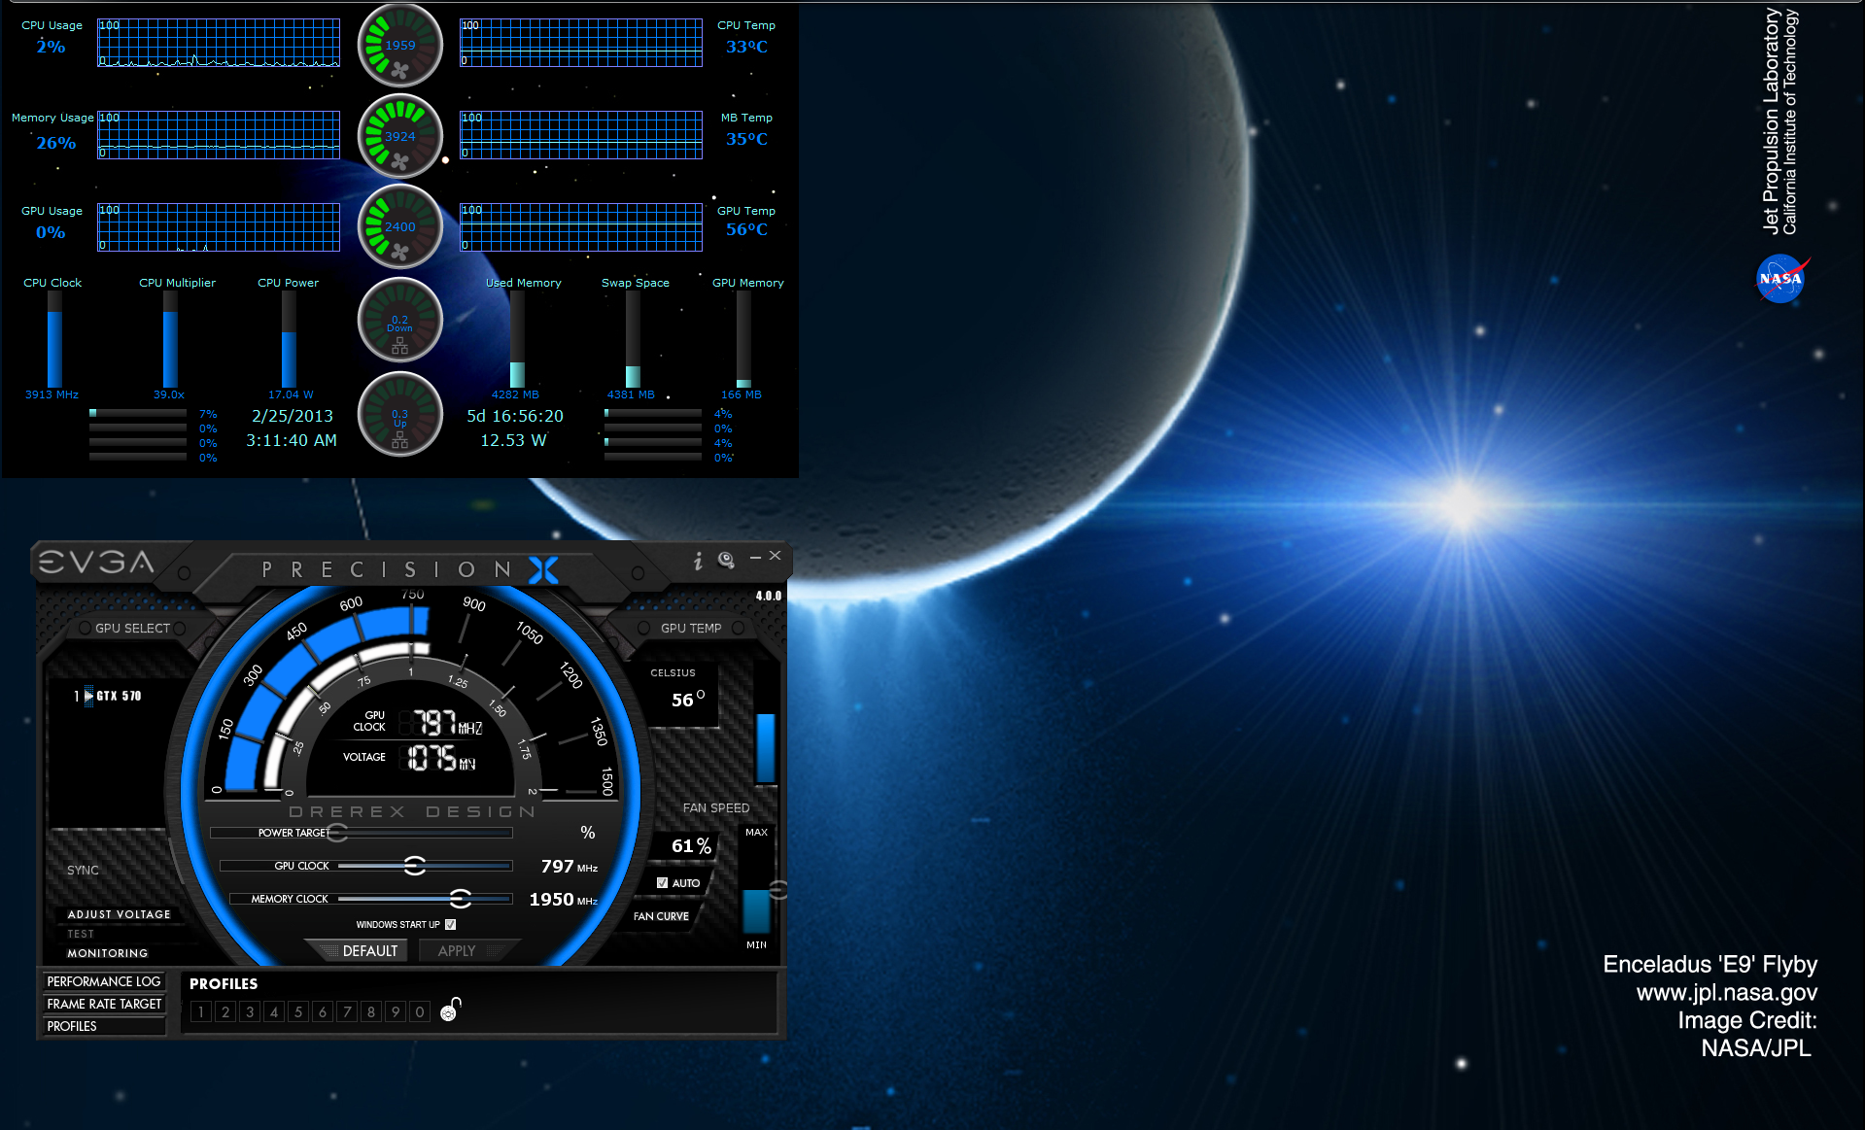Viewport: 1865px width, 1130px height.
Task: Click the uptime text 5d 16:56:20
Action: 515,416
